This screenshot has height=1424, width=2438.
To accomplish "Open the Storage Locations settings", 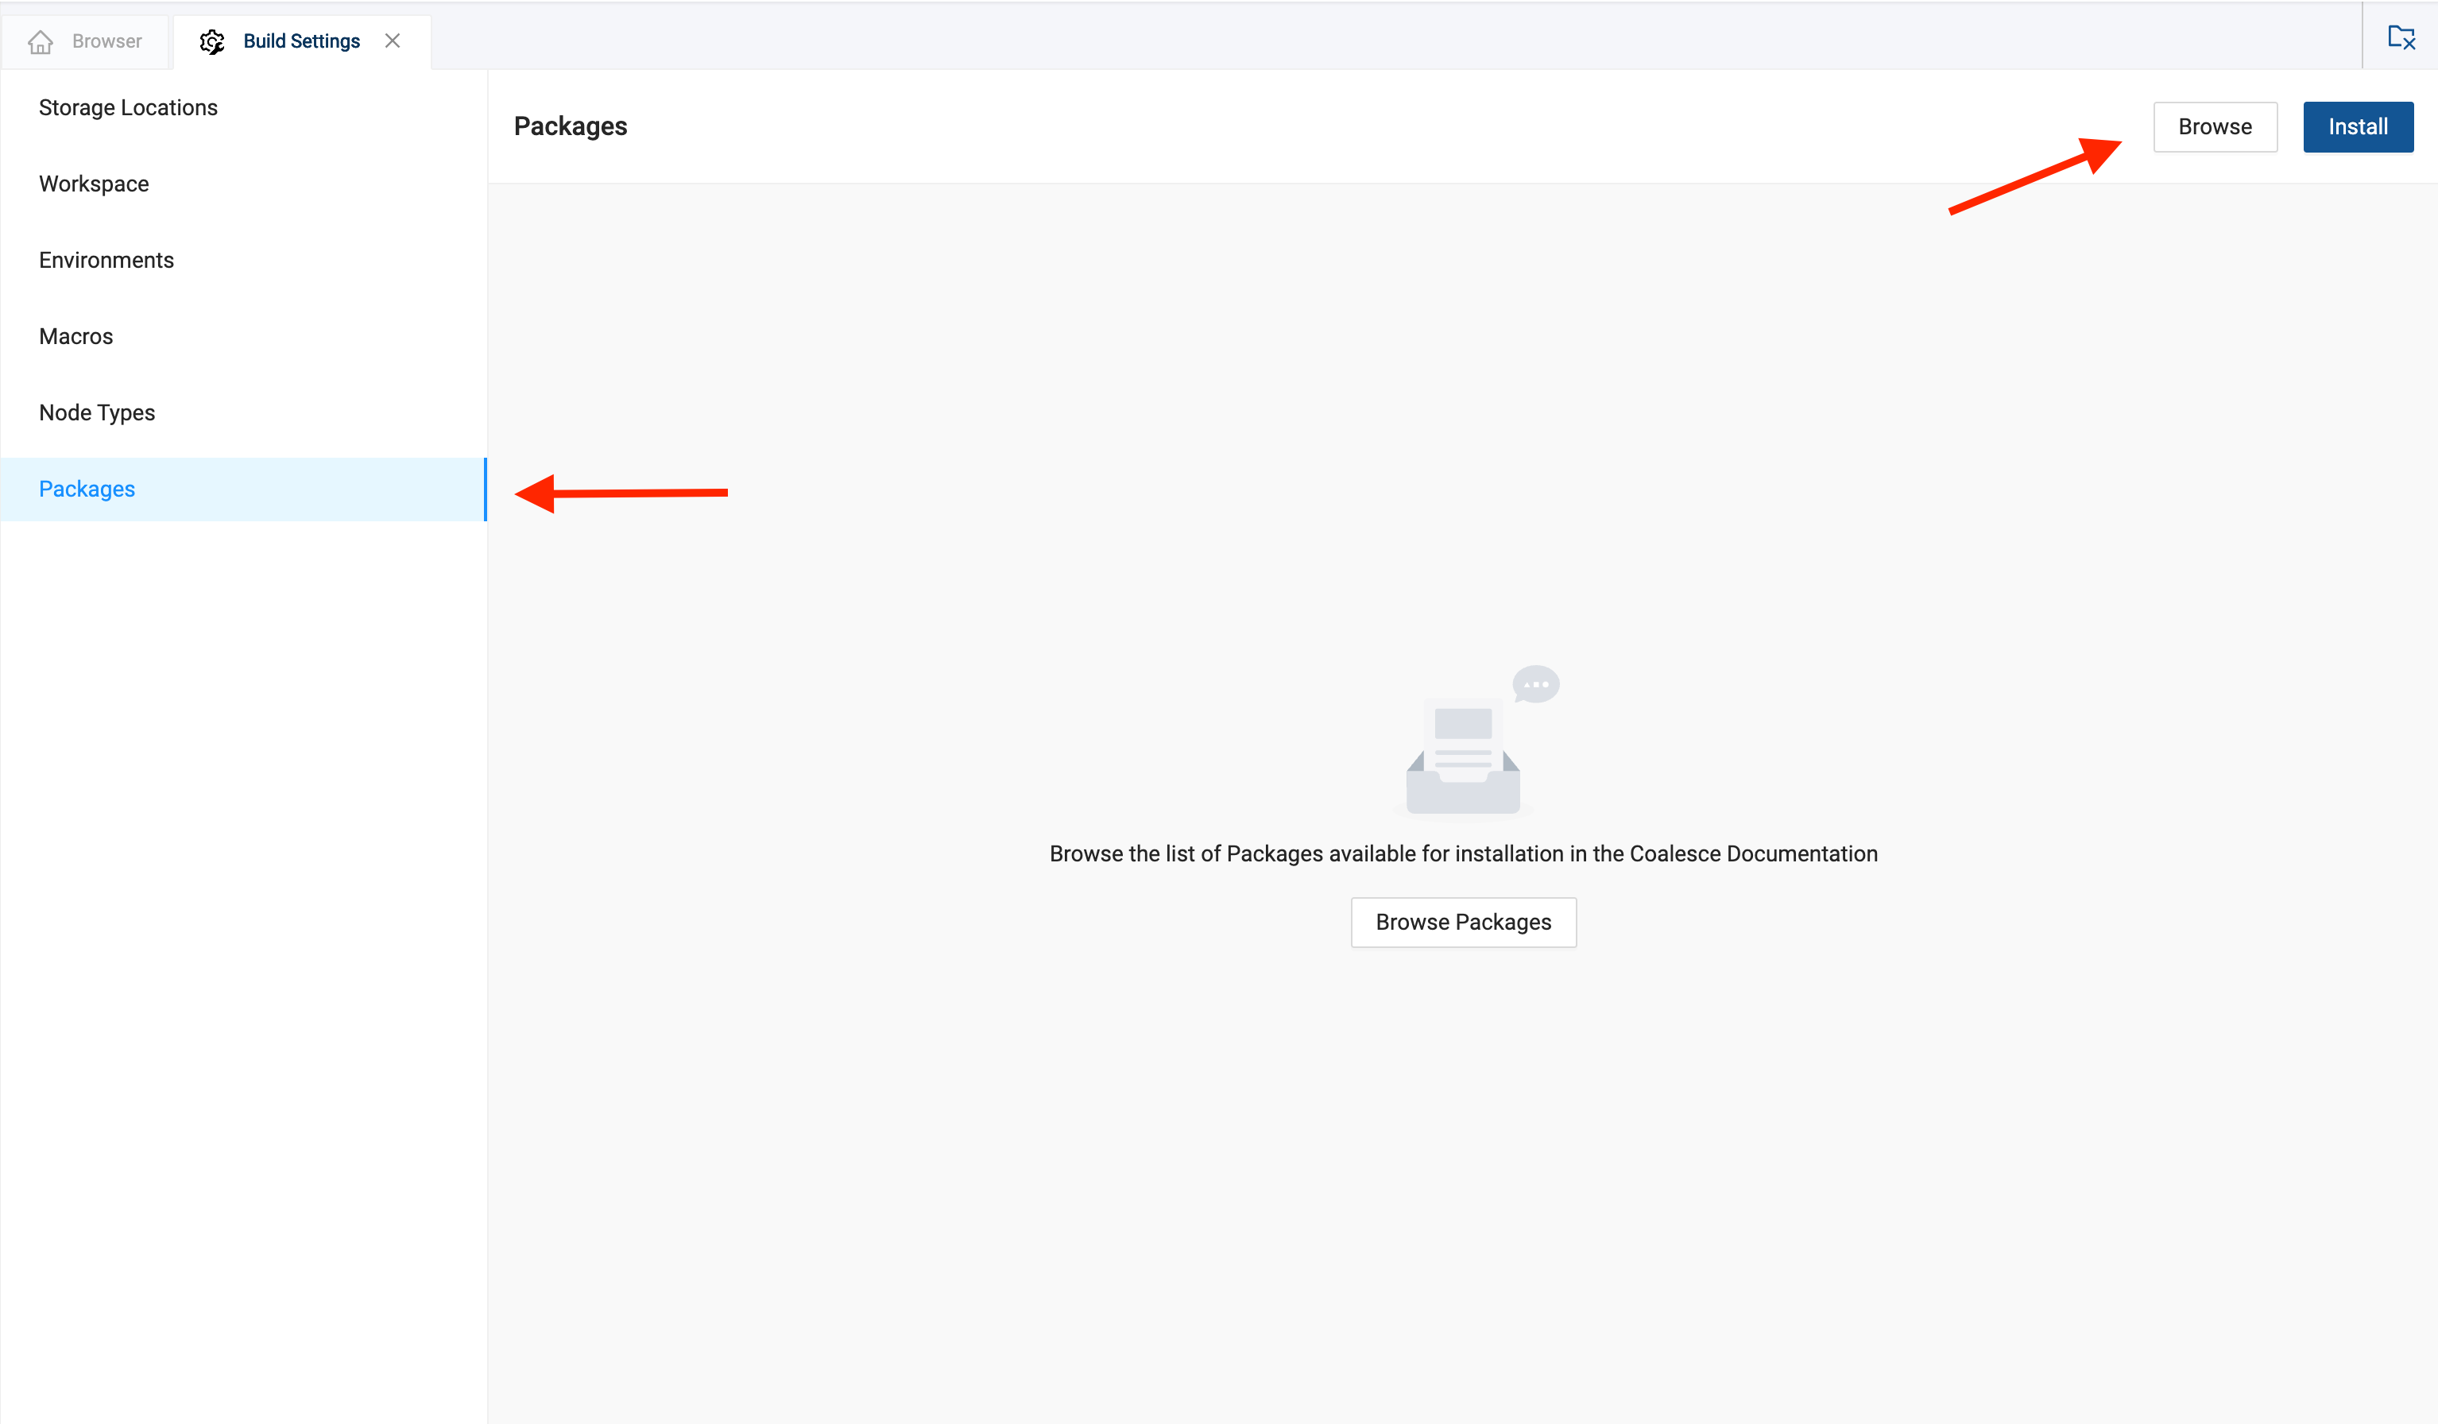I will [x=128, y=107].
